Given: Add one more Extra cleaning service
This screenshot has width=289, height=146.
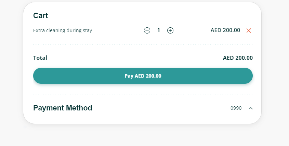Looking at the screenshot, I should [170, 30].
